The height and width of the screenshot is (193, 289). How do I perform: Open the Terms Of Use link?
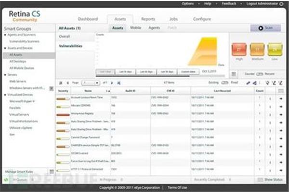pyautogui.click(x=177, y=188)
